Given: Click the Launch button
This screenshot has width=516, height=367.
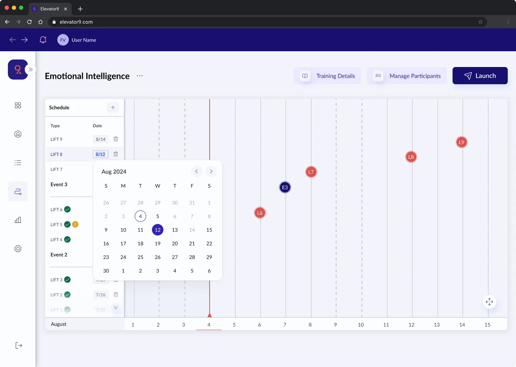Looking at the screenshot, I should (480, 76).
